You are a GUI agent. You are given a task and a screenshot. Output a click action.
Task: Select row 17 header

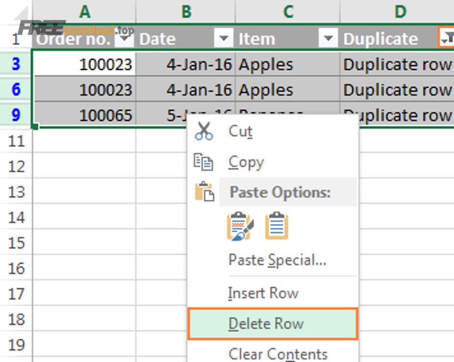16,294
